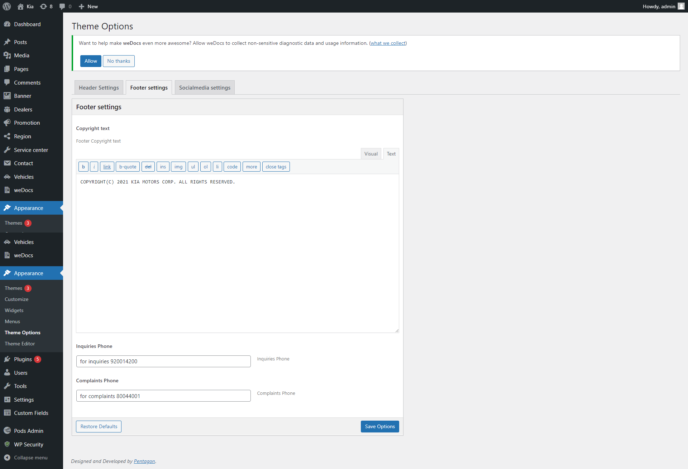688x469 pixels.
Task: Open Widgets under Appearance submenu
Action: 14,310
